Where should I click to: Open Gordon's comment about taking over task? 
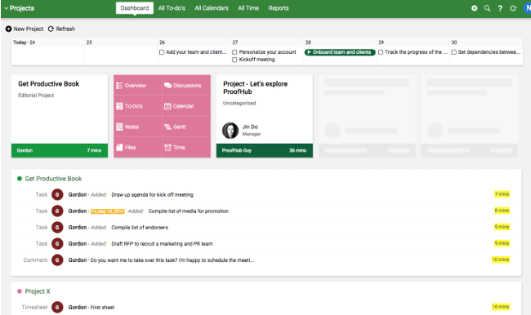click(172, 260)
